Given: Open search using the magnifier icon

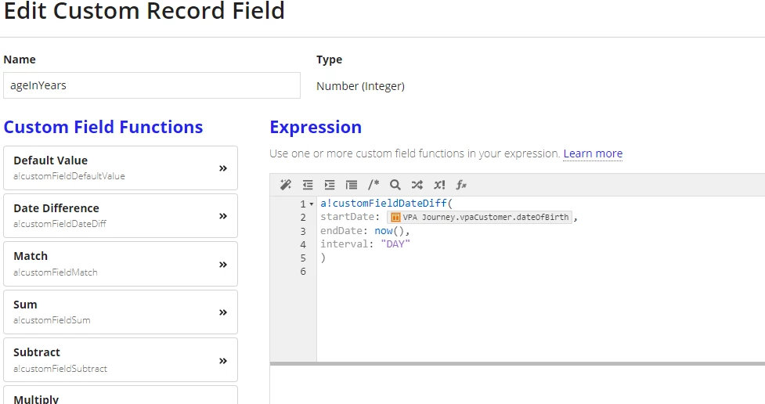Looking at the screenshot, I should click(x=395, y=185).
